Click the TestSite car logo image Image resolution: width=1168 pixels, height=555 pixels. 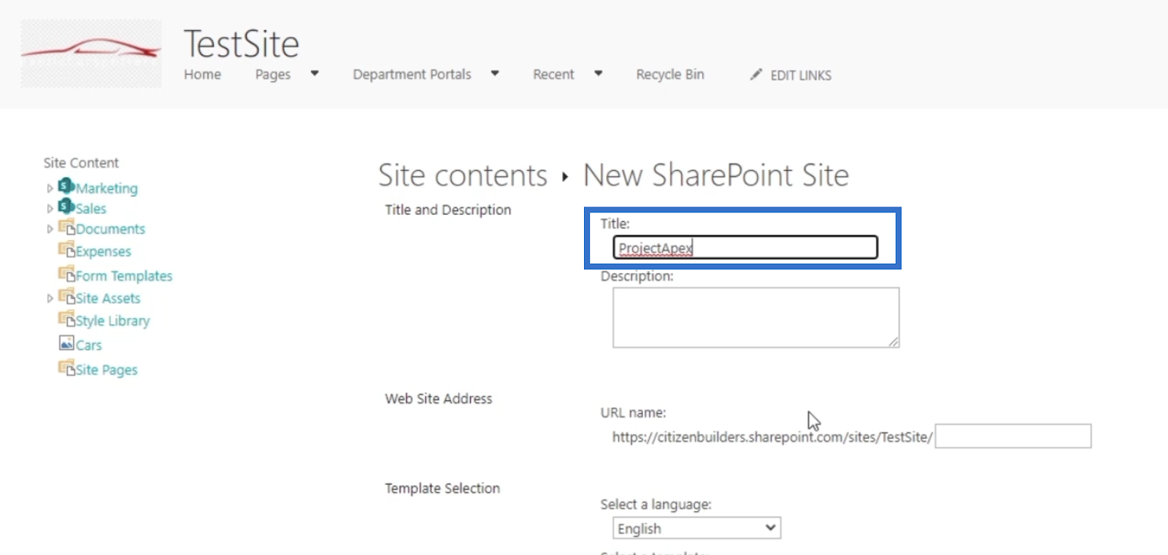tap(91, 53)
